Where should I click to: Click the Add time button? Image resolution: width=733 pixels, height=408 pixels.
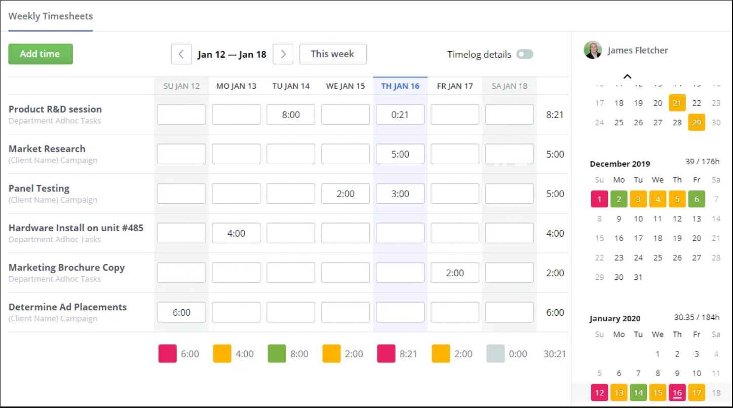41,54
